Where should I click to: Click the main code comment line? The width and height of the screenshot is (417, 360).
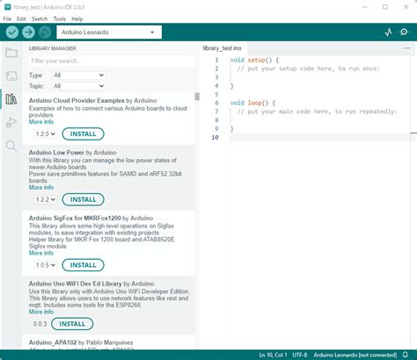318,112
